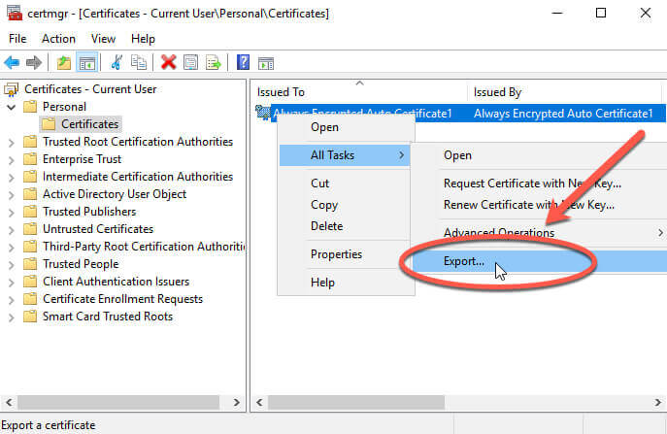Click right pane scrollbar left arrow
667x434 pixels.
[259, 402]
